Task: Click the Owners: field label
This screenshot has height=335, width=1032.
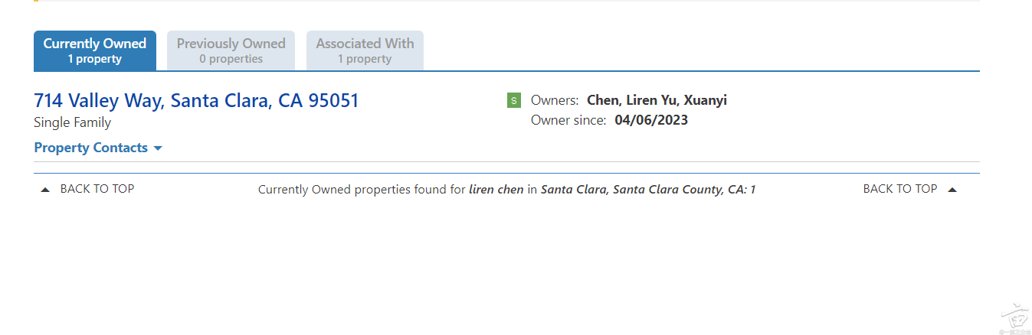Action: (555, 100)
